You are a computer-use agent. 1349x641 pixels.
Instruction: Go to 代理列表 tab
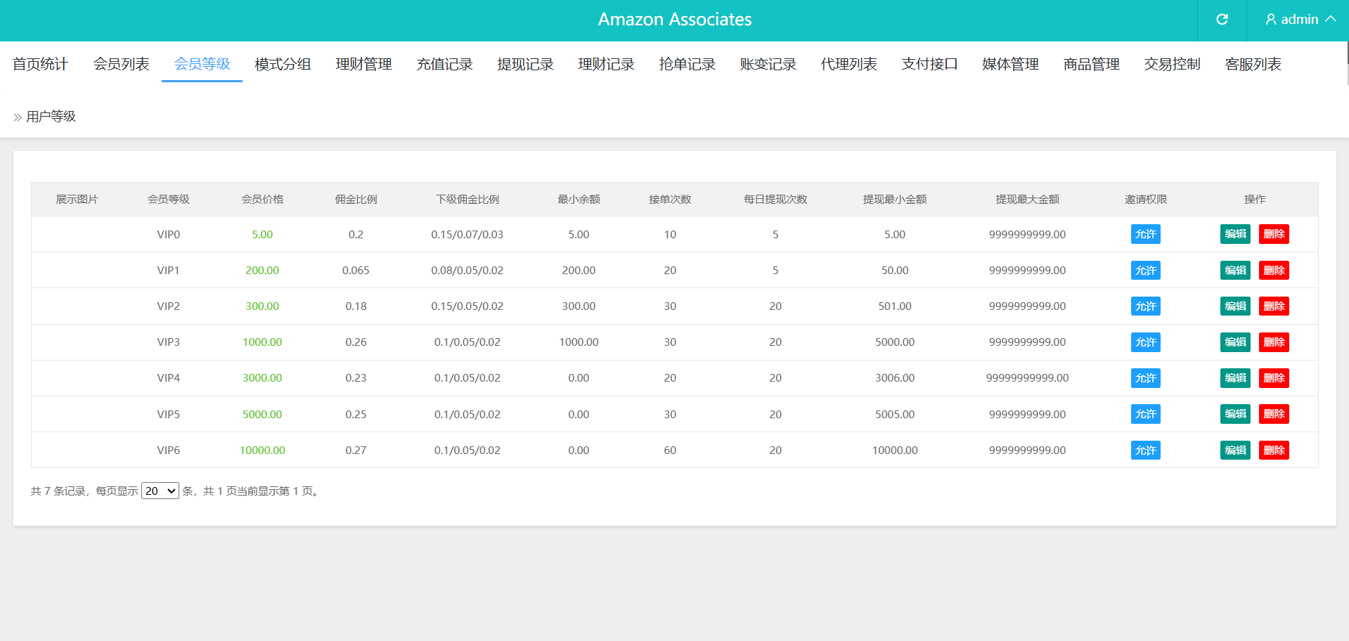tap(848, 64)
